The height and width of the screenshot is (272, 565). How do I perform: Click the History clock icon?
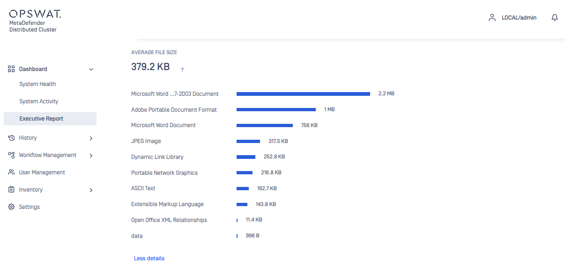12,138
